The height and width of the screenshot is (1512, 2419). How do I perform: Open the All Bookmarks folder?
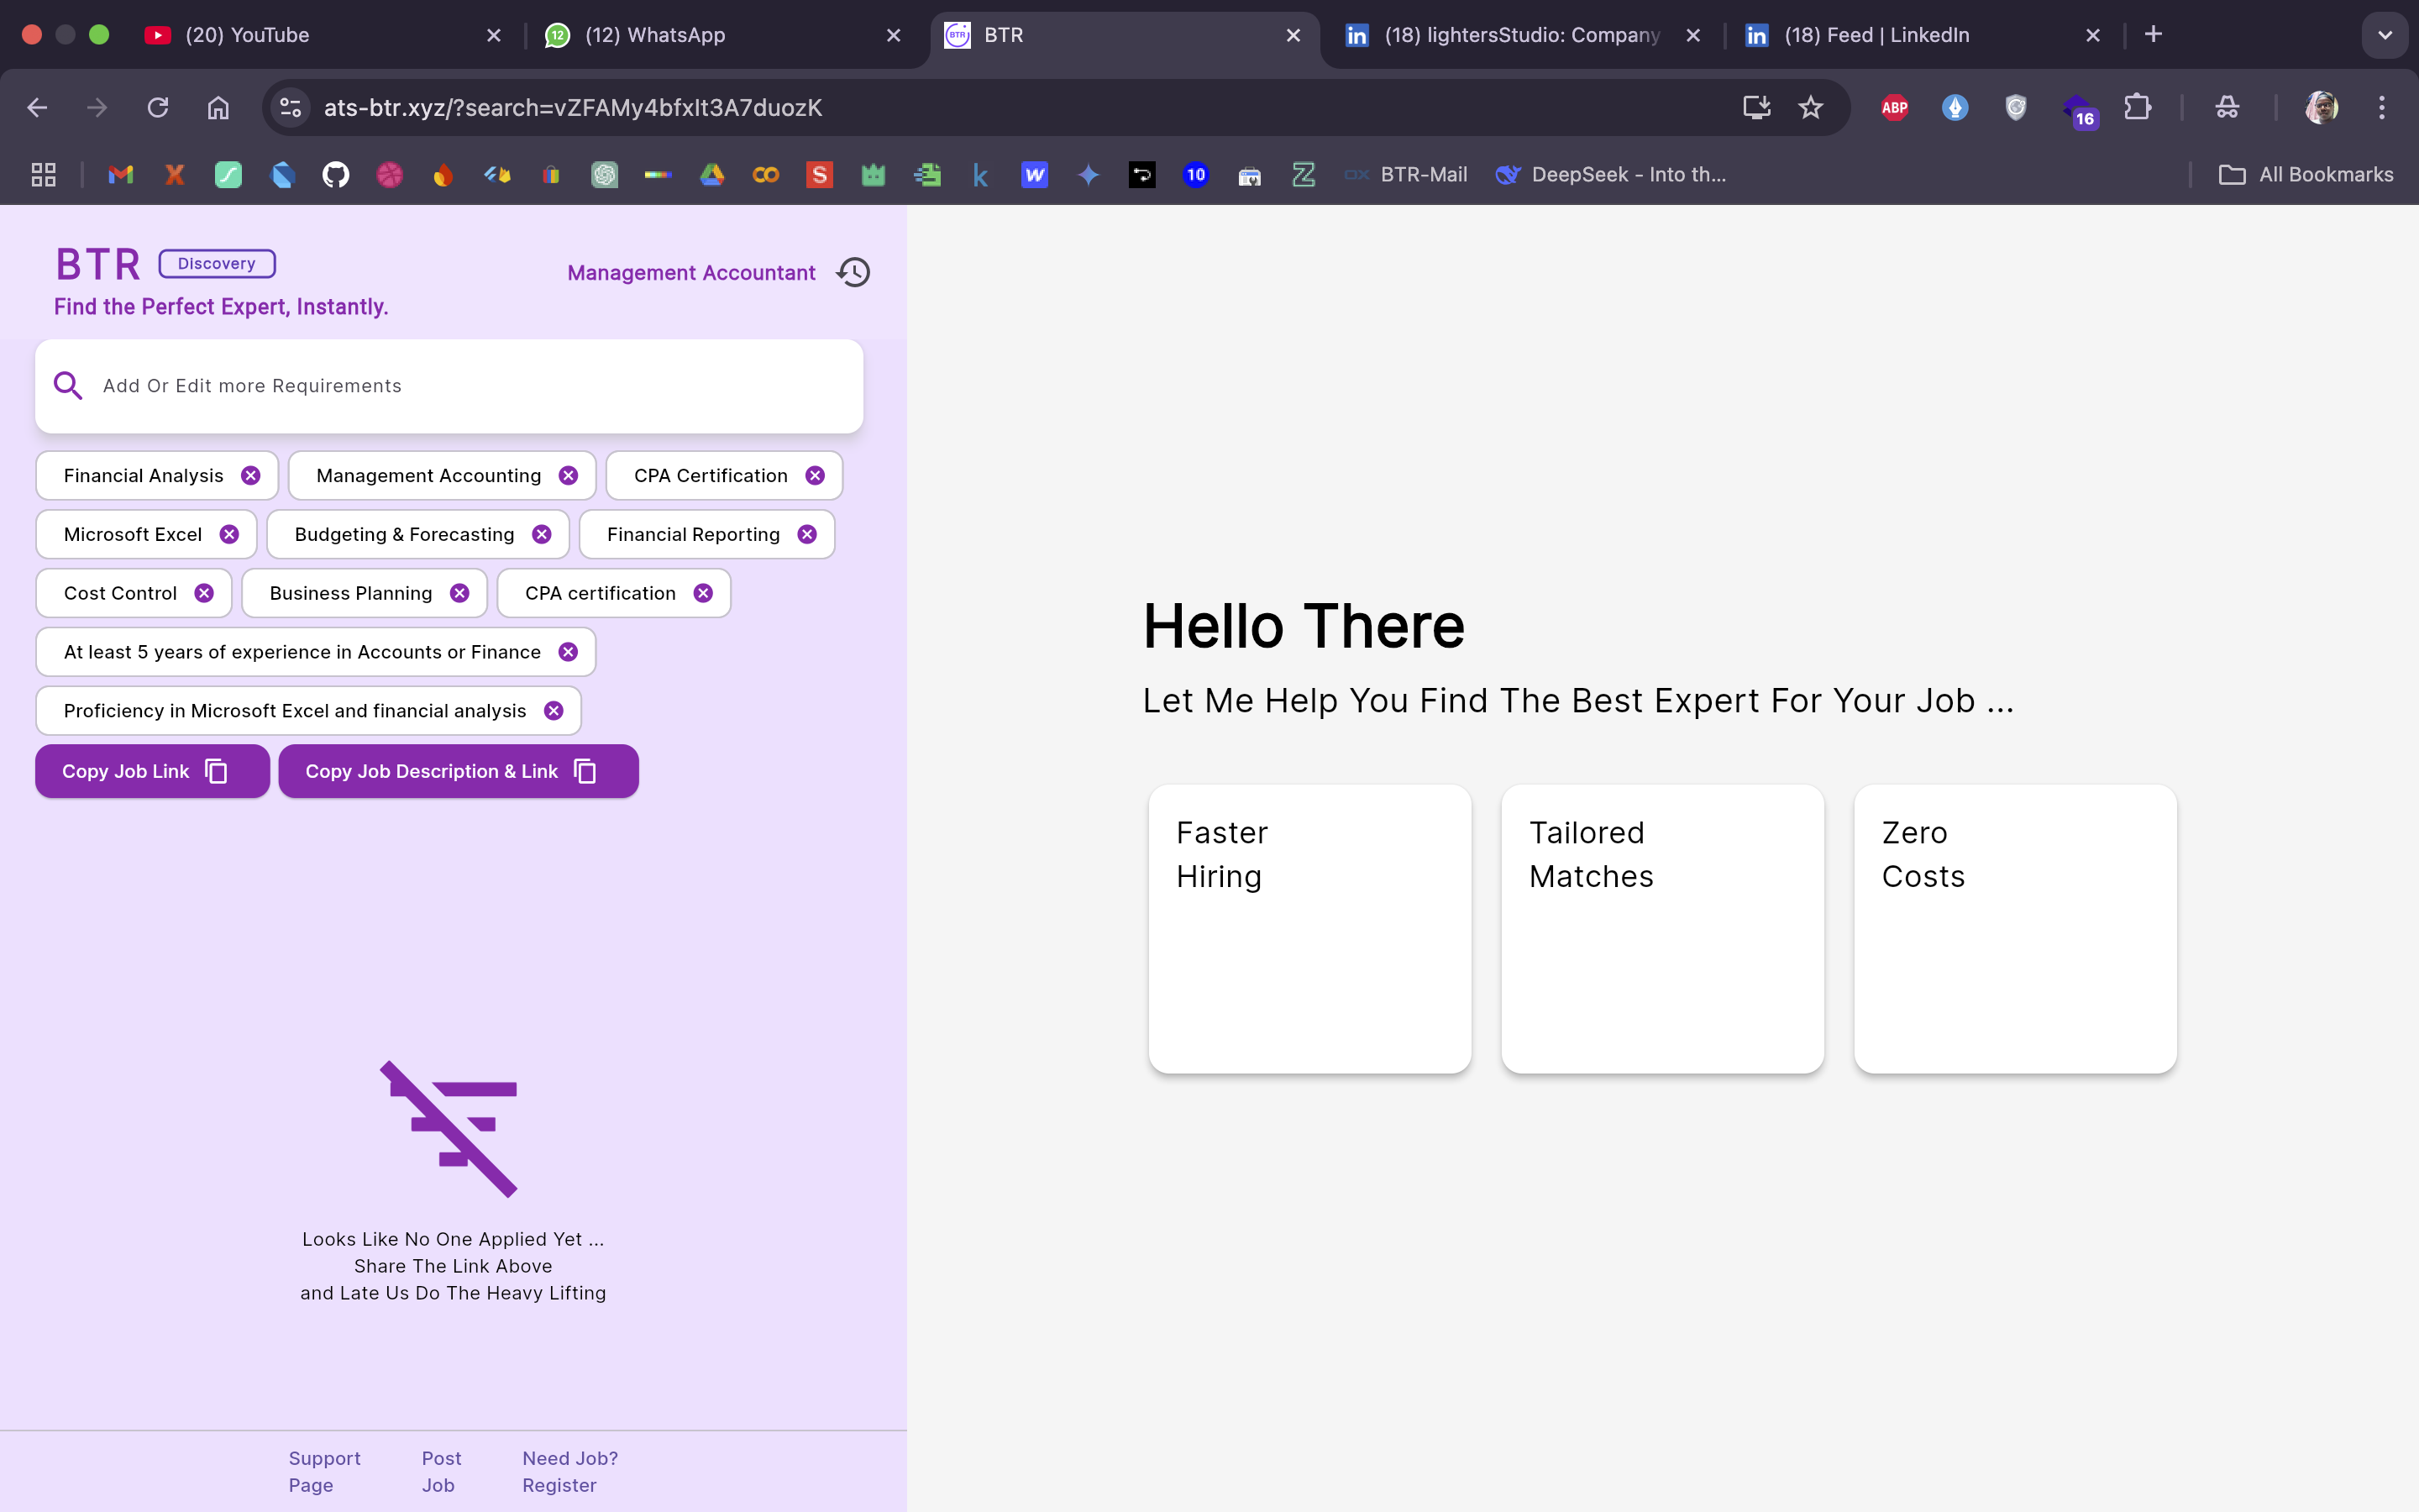[2305, 175]
